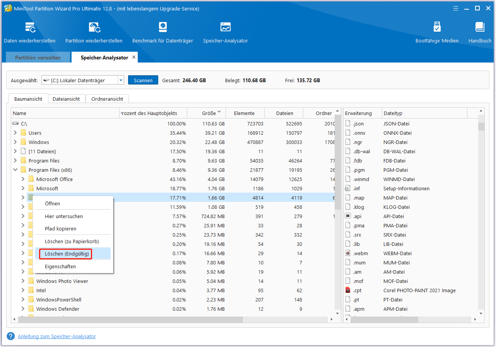This screenshot has width=496, height=347.
Task: Launch Benchmark für Datenträger
Action: [162, 32]
